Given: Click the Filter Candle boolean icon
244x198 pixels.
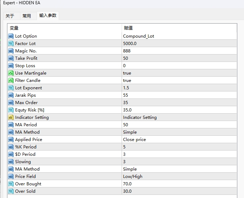Looking at the screenshot, I should 11,81.
